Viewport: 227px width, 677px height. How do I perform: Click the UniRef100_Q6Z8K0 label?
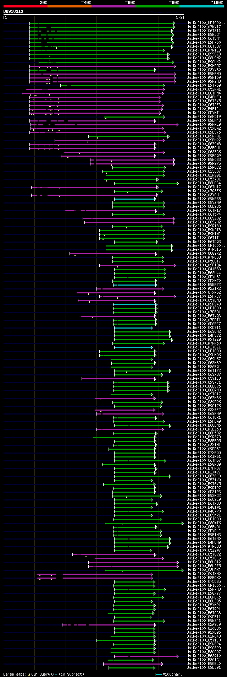point(204,476)
